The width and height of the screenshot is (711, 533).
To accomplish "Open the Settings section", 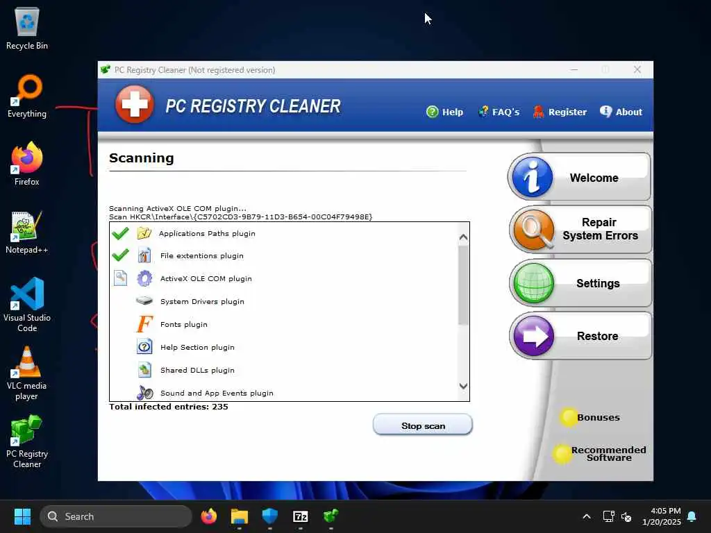I will click(x=580, y=283).
